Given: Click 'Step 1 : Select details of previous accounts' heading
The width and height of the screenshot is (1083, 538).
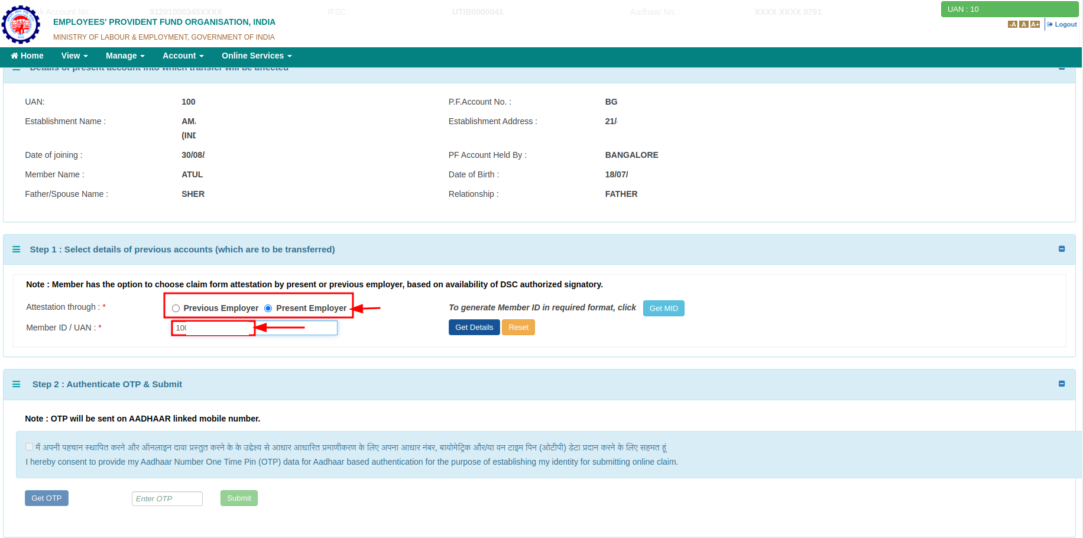Looking at the screenshot, I should click(182, 249).
